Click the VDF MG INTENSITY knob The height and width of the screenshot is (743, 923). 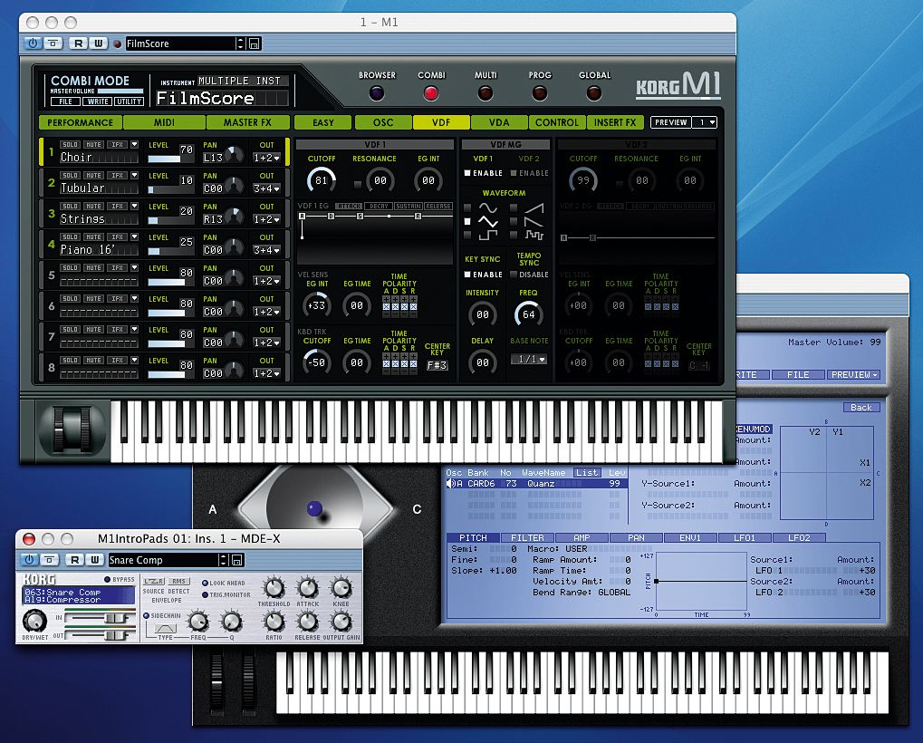tap(483, 314)
